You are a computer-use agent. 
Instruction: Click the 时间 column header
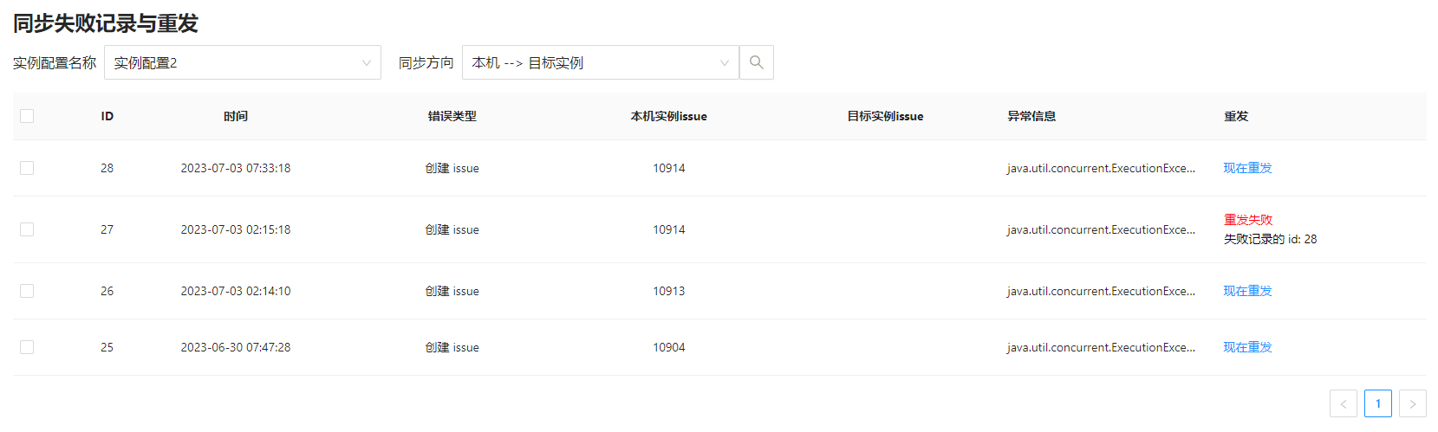click(236, 116)
